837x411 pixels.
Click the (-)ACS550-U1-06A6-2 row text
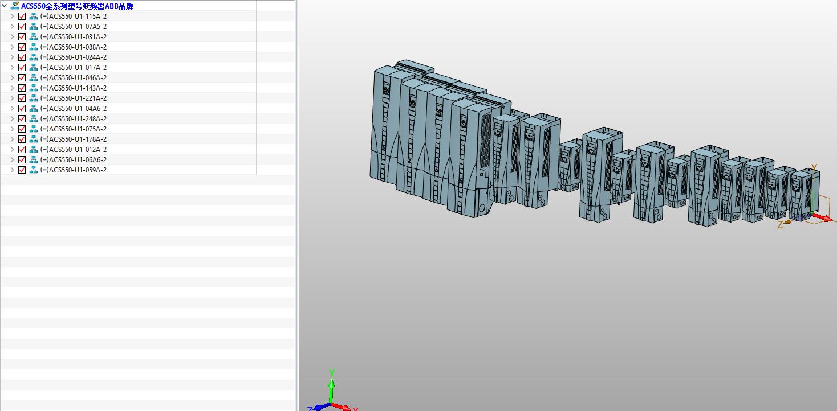pos(74,160)
